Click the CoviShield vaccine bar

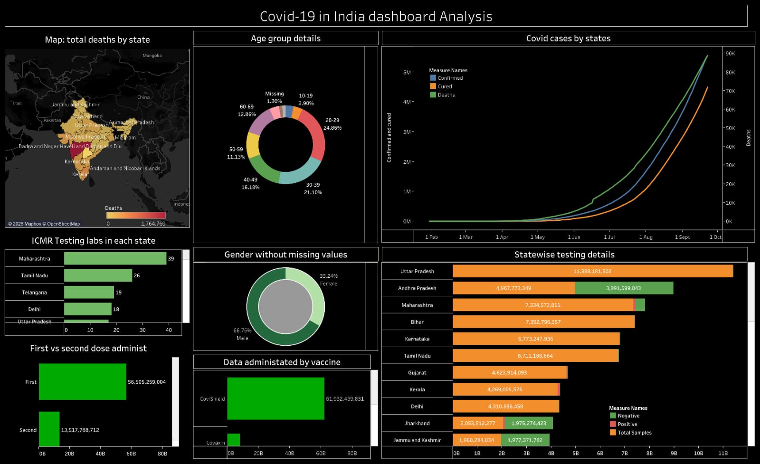(x=276, y=398)
